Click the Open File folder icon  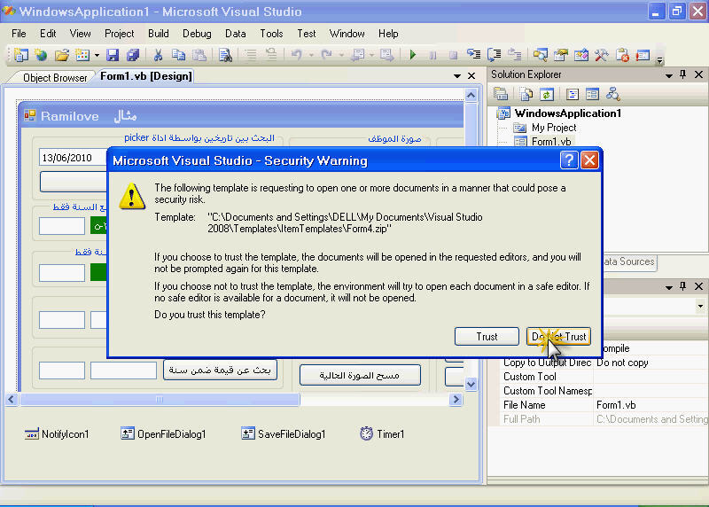point(61,55)
